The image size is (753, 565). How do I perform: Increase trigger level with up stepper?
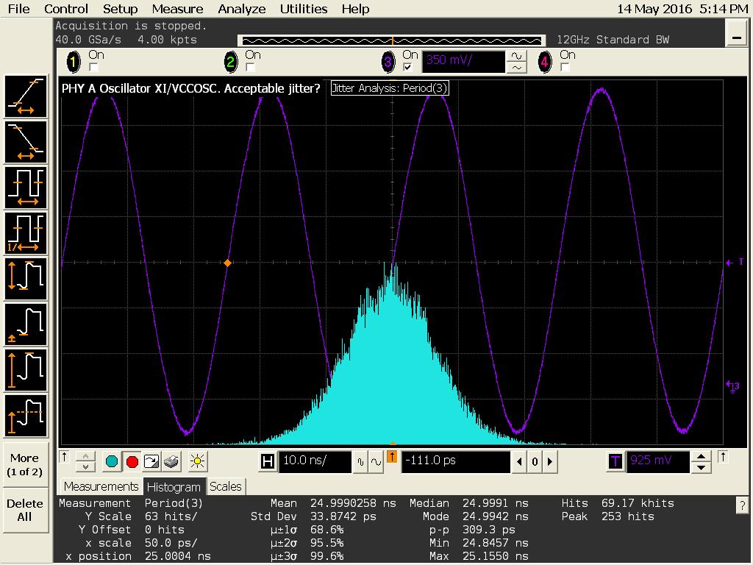(701, 456)
